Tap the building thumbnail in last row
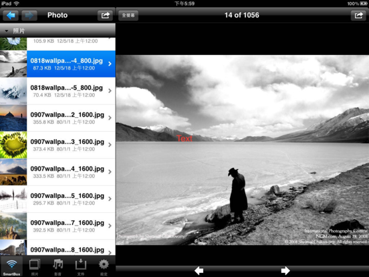The height and width of the screenshot is (277, 369). pyautogui.click(x=13, y=248)
